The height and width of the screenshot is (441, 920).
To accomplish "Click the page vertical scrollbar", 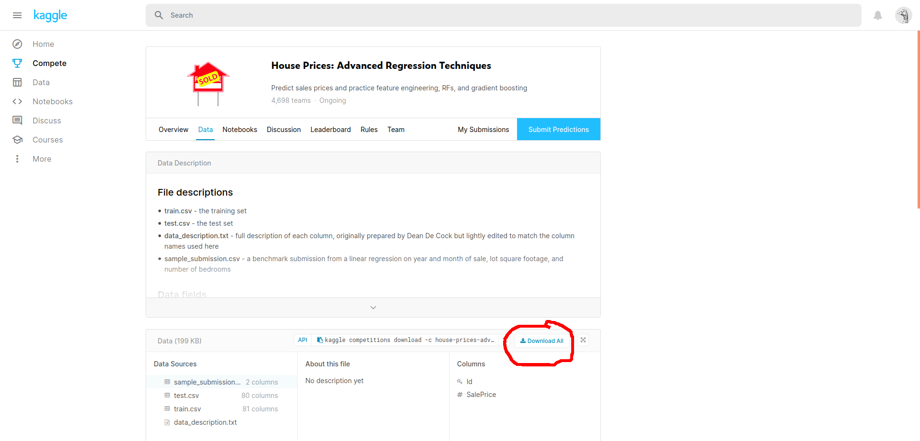I will tap(918, 120).
